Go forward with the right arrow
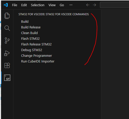The width and height of the screenshot is (129, 119). 94,5
